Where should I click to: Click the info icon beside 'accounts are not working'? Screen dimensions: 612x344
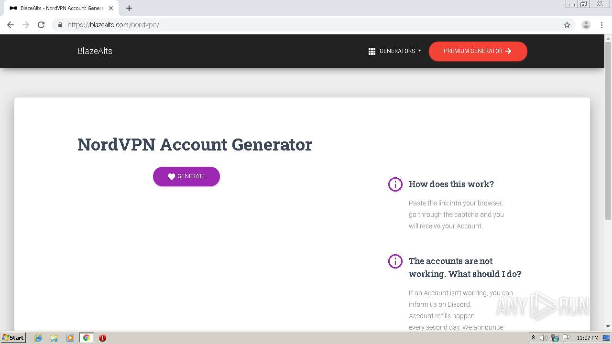pos(395,261)
